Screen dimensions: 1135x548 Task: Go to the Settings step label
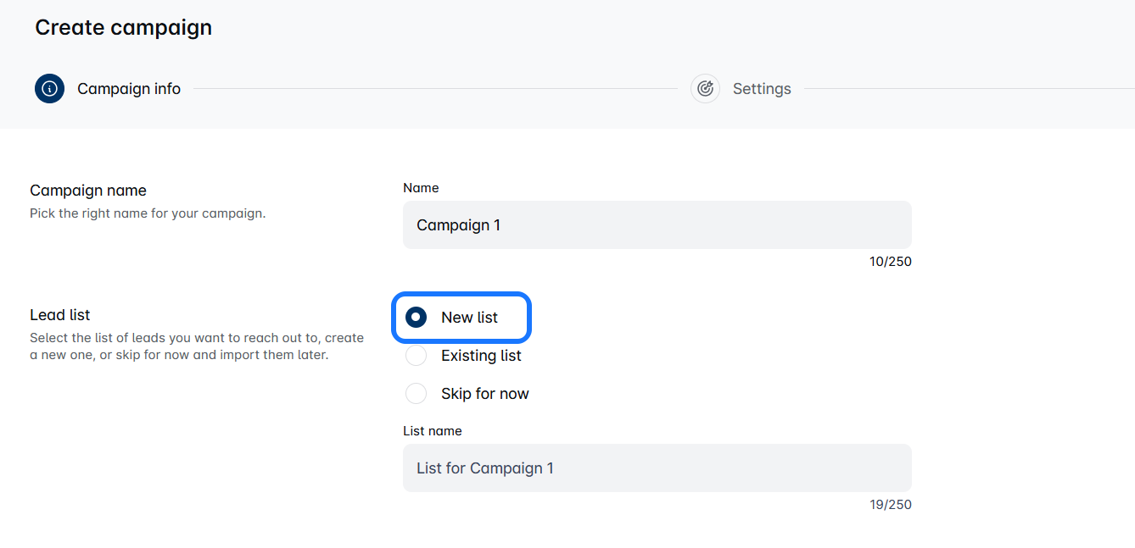[762, 89]
